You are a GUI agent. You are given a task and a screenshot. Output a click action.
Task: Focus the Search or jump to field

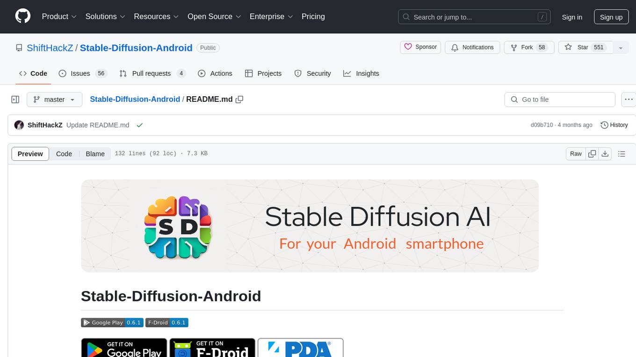[x=475, y=17]
